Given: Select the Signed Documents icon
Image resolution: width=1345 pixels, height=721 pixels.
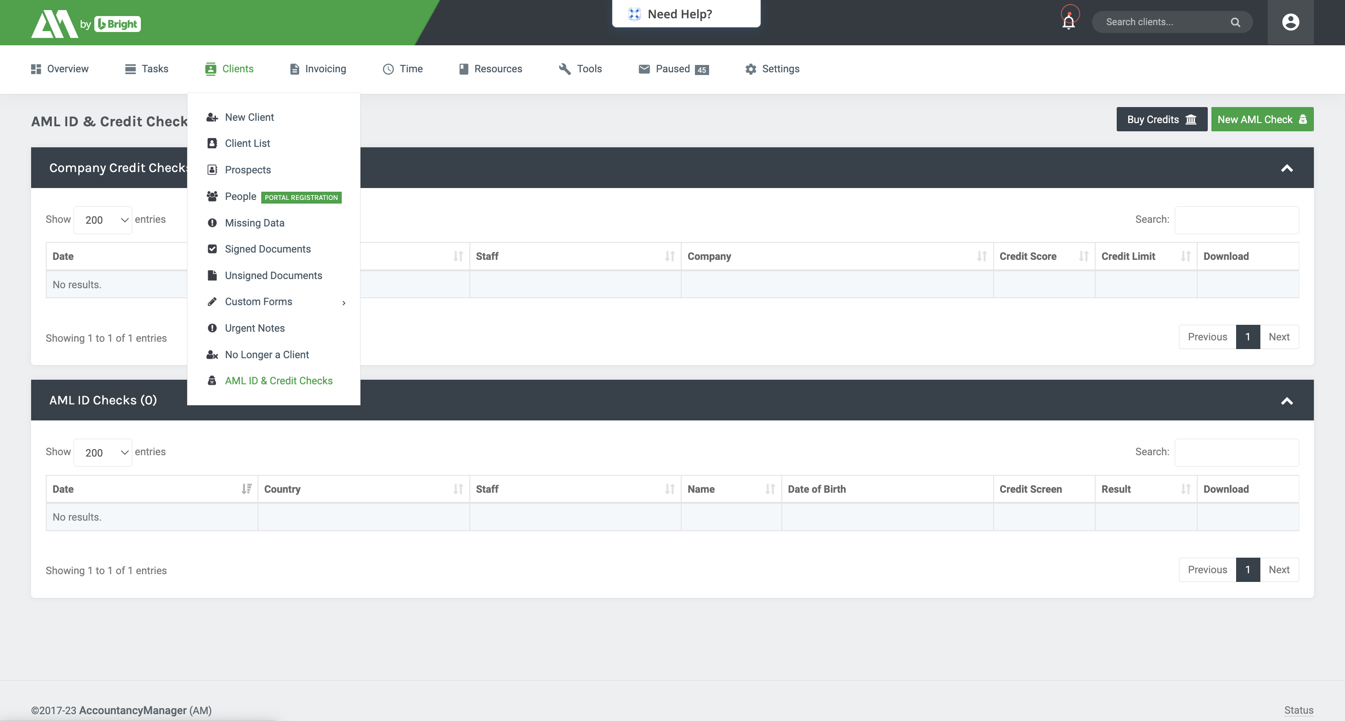Looking at the screenshot, I should tap(212, 249).
